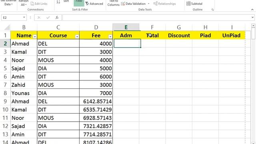Select the cell 6928.57143

click(96, 118)
